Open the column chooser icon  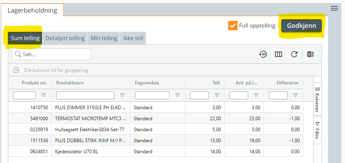coord(279,54)
